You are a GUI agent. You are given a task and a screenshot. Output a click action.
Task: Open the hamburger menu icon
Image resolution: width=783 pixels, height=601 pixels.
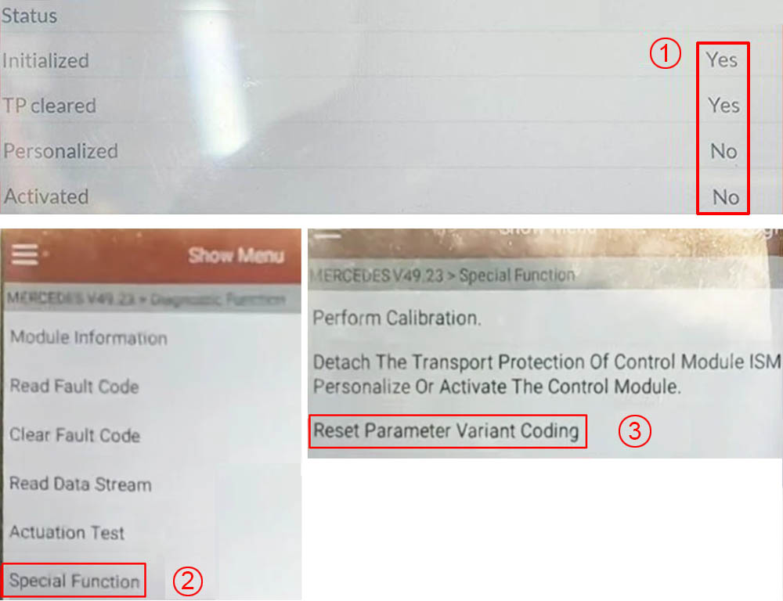coord(25,254)
